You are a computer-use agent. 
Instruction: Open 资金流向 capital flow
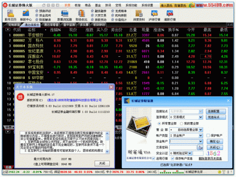[x=43, y=15]
